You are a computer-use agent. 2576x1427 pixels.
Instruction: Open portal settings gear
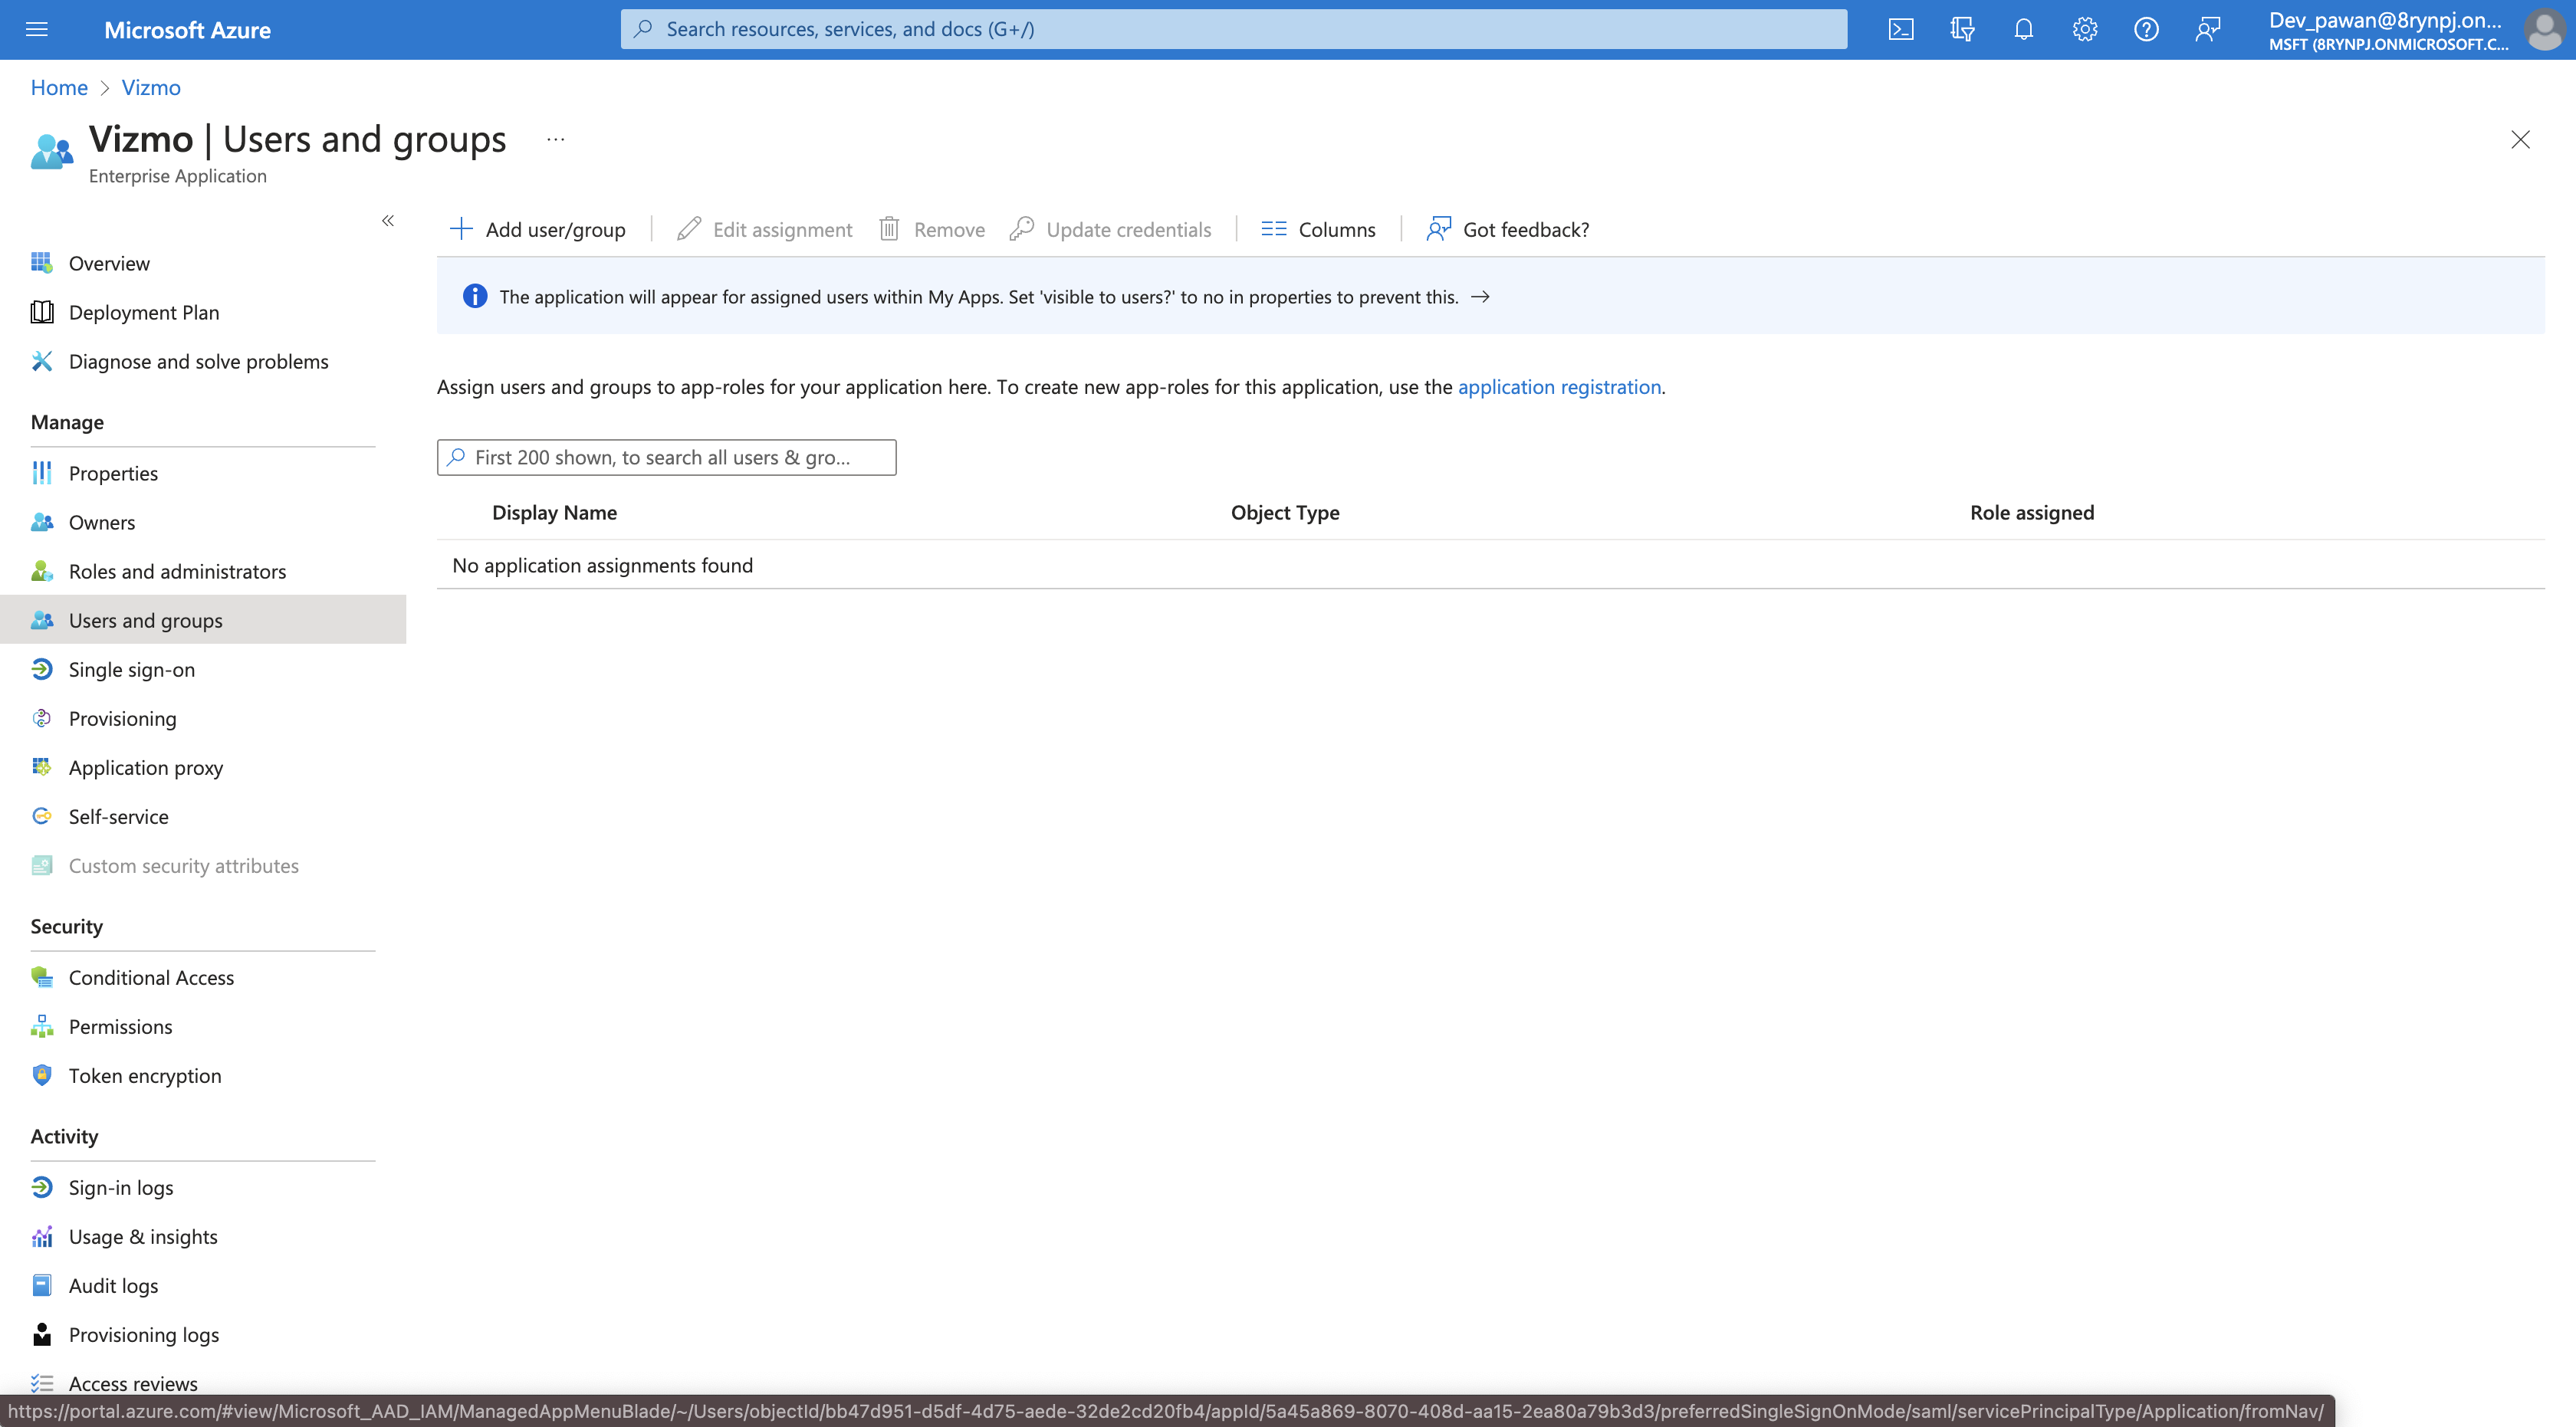[x=2084, y=29]
